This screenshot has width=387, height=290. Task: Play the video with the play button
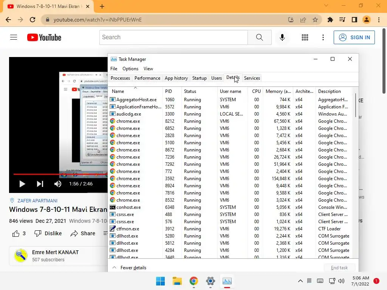[x=22, y=184]
